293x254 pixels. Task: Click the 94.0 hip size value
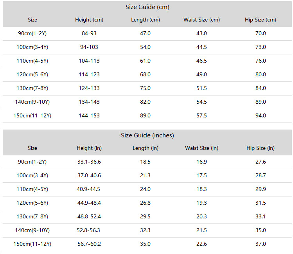tap(261, 115)
